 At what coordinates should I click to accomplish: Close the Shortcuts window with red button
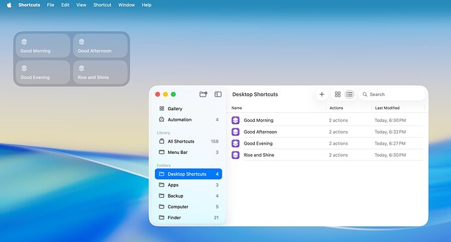158,94
